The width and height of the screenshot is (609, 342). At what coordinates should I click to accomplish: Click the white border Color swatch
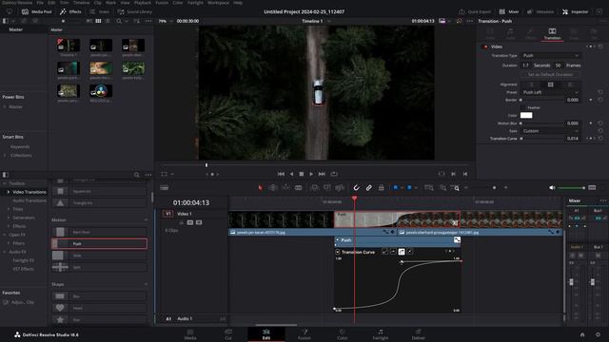[x=526, y=115]
